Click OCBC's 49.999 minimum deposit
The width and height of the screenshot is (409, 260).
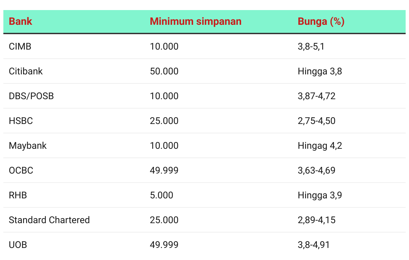click(x=164, y=171)
